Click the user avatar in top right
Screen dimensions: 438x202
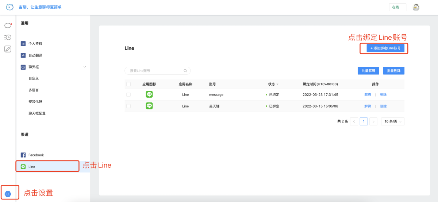(416, 7)
